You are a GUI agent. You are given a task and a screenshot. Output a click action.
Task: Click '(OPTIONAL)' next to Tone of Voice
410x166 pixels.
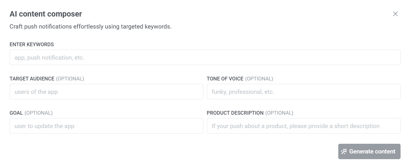(259, 79)
